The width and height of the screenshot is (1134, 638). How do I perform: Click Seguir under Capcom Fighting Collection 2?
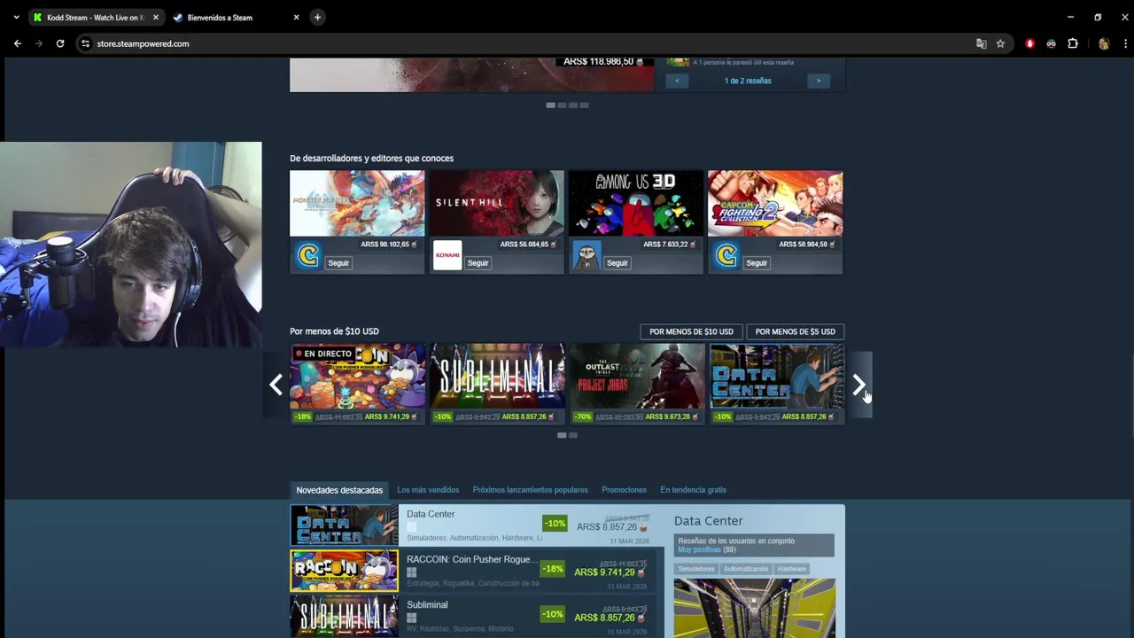click(757, 263)
